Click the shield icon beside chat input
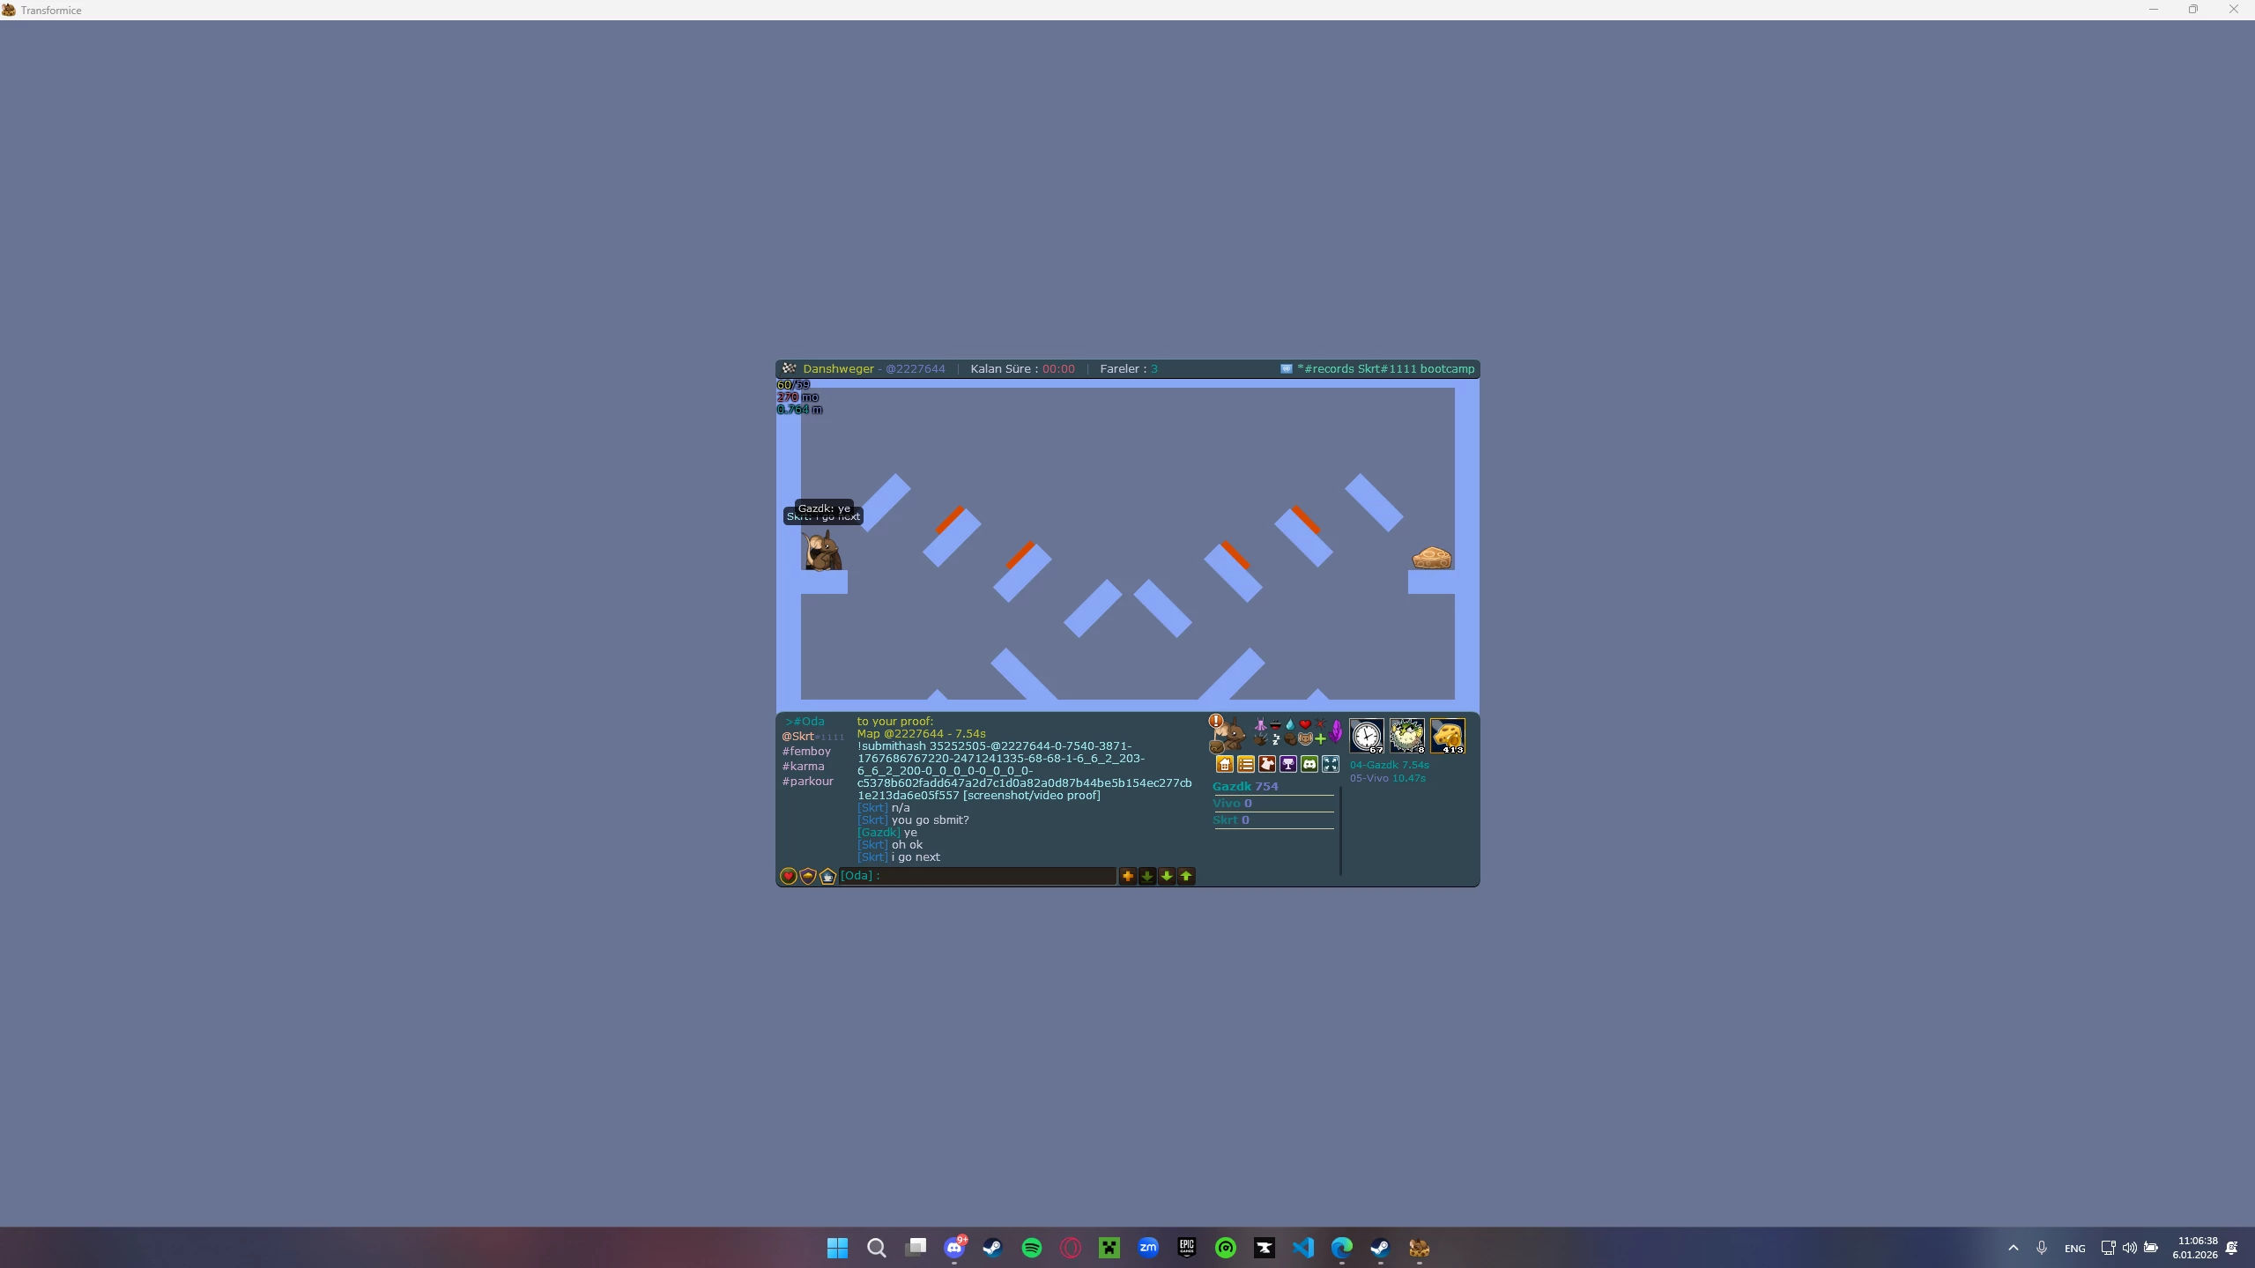Image resolution: width=2255 pixels, height=1268 pixels. click(x=808, y=876)
